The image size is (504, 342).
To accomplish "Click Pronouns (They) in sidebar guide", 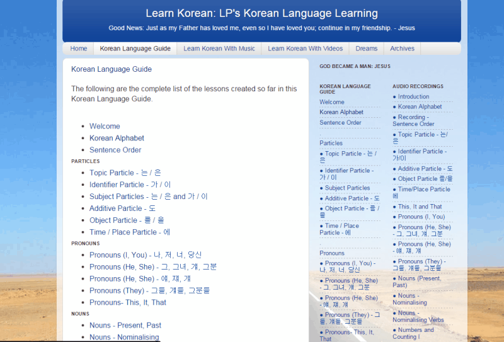I will point(350,318).
